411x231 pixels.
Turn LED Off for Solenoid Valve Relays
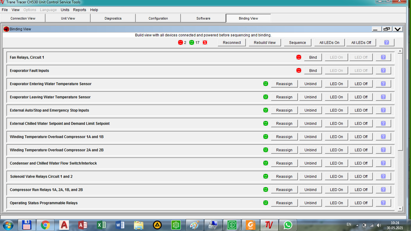(361, 177)
